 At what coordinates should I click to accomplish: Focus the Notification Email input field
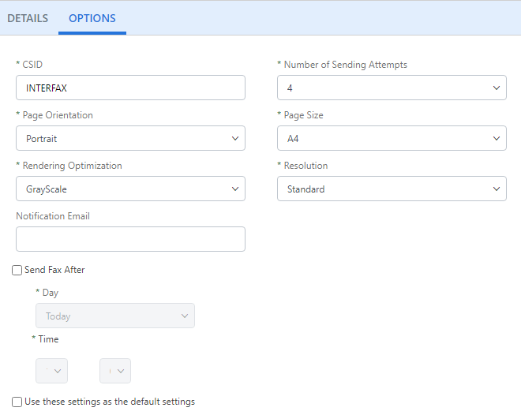(130, 239)
